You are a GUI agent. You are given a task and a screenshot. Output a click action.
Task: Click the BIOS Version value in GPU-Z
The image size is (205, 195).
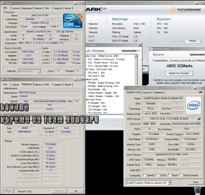pyautogui.click(x=169, y=119)
